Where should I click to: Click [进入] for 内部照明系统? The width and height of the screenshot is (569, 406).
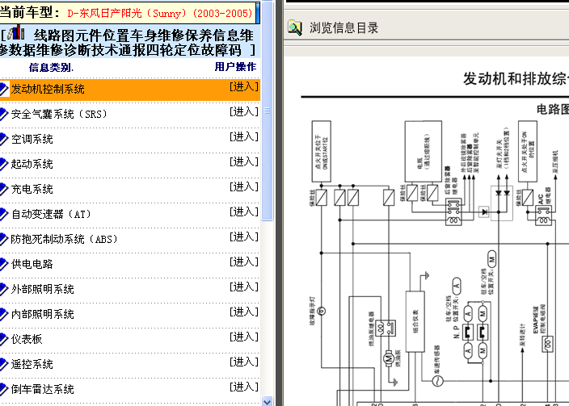[x=244, y=312]
